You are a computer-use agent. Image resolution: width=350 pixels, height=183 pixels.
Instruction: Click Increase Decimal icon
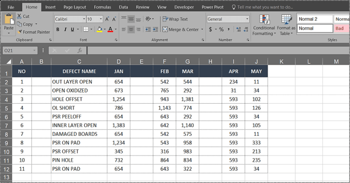(x=238, y=29)
